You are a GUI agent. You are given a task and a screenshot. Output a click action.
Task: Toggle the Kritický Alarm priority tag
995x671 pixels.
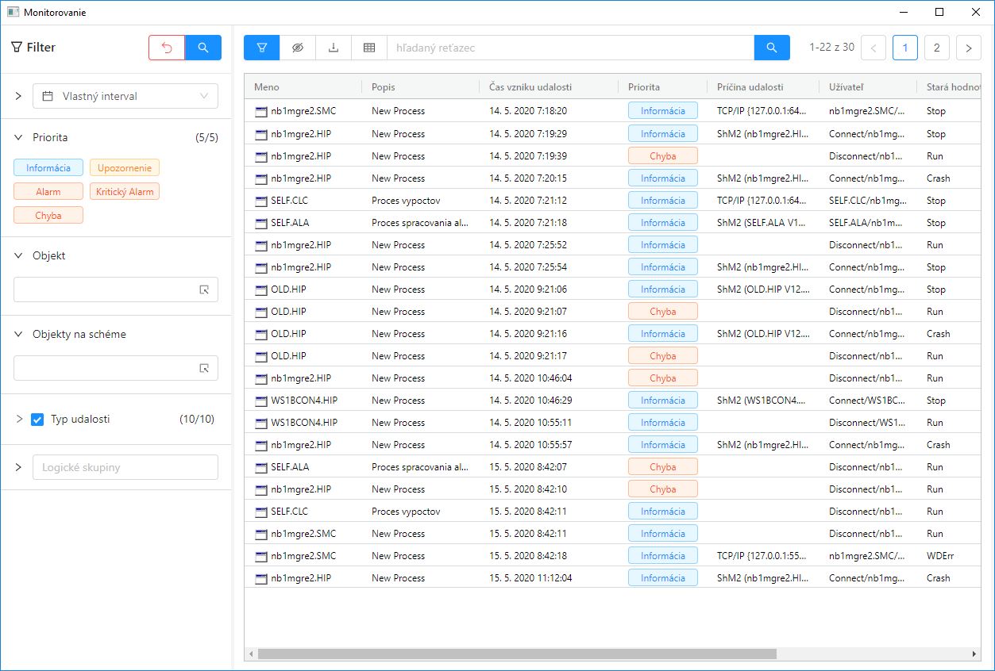125,192
